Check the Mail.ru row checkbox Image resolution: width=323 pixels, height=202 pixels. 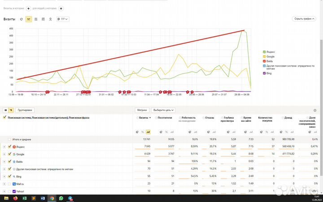pyautogui.click(x=9, y=184)
